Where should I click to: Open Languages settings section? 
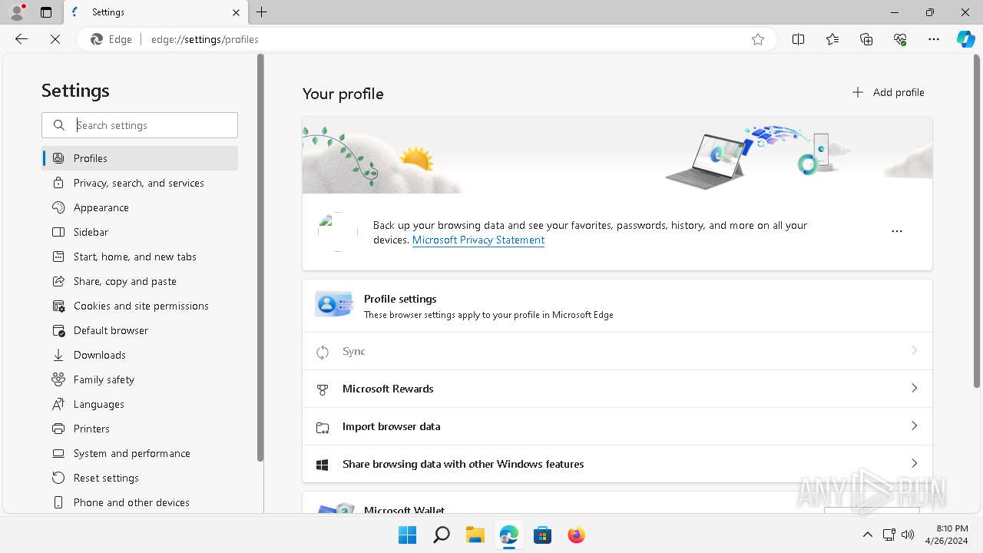click(x=140, y=404)
